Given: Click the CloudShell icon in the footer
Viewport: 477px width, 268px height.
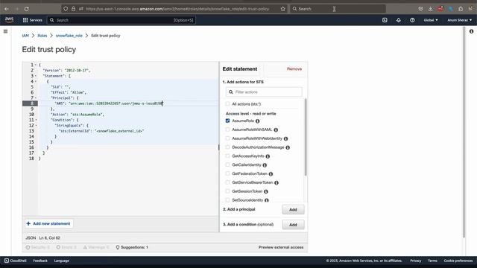Looking at the screenshot, I should 7,261.
